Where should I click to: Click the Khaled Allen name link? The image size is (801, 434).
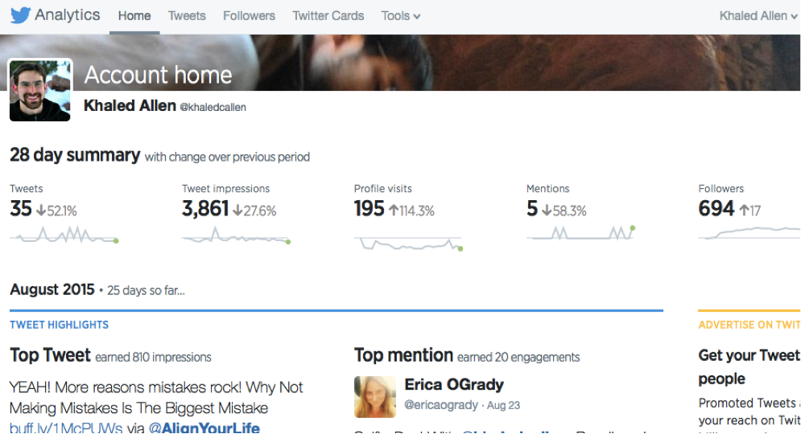pyautogui.click(x=130, y=105)
